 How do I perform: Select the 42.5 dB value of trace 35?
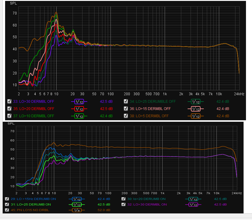[106, 109]
